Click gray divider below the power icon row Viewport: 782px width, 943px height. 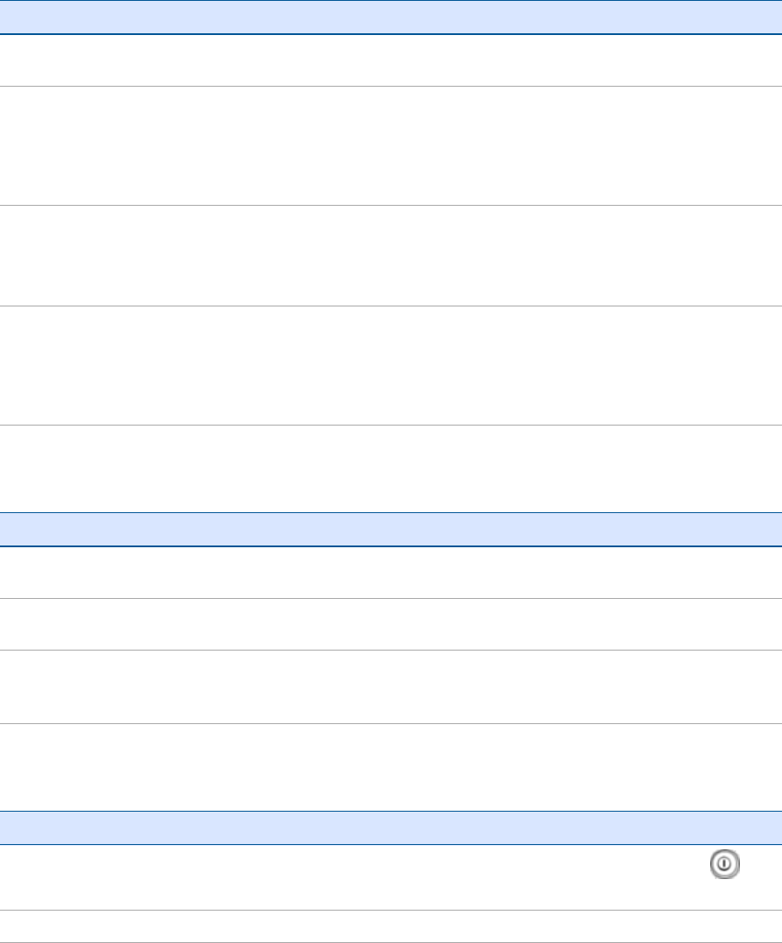[x=391, y=911]
